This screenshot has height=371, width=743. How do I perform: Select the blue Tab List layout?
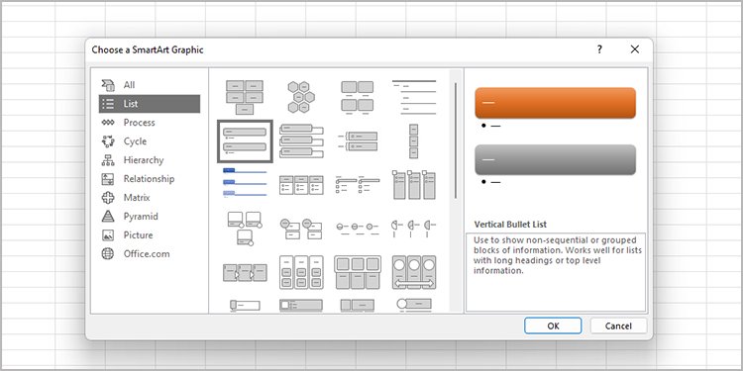(x=245, y=183)
